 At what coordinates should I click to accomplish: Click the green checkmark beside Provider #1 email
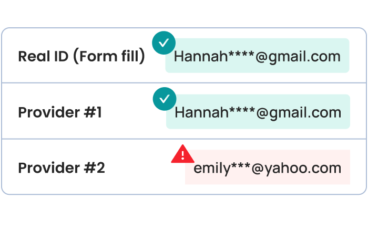[164, 99]
